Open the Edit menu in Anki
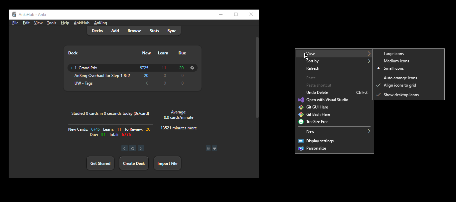Viewport: 456px width, 202px height. tap(26, 23)
